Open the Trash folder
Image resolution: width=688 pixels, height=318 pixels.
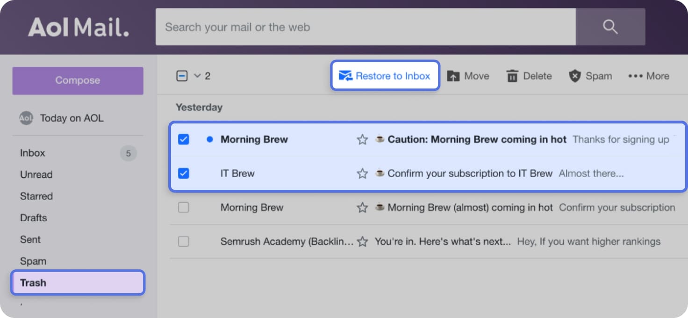click(33, 282)
